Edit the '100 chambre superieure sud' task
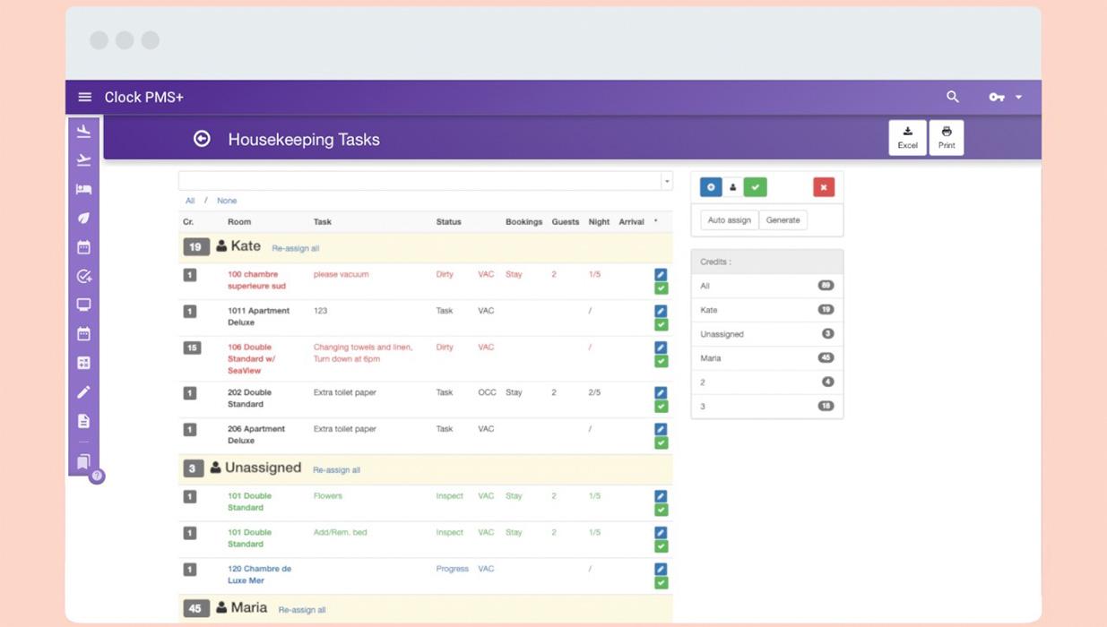The image size is (1107, 627). [x=661, y=275]
